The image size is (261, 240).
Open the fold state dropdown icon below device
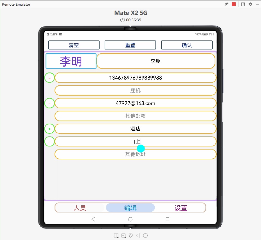point(116,236)
